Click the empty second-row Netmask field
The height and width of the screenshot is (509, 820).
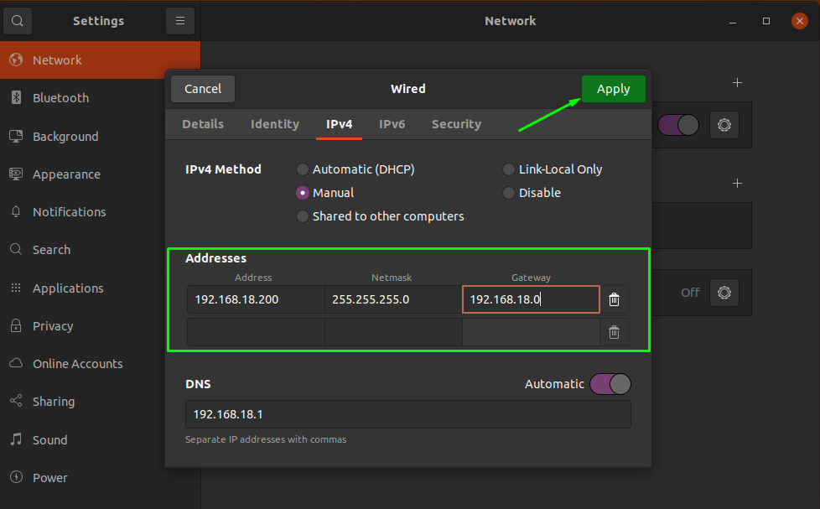(393, 332)
